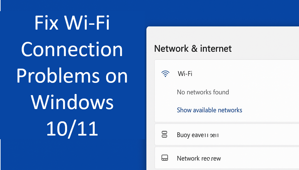The width and height of the screenshot is (299, 170).
Task: Open the 'Buoy eaveii' settings card
Action: pyautogui.click(x=225, y=134)
